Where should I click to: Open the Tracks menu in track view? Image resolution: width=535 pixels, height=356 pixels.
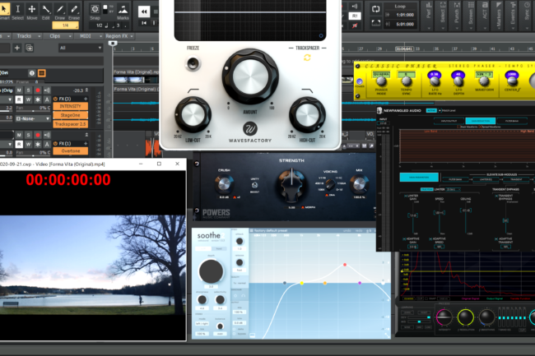pyautogui.click(x=28, y=36)
